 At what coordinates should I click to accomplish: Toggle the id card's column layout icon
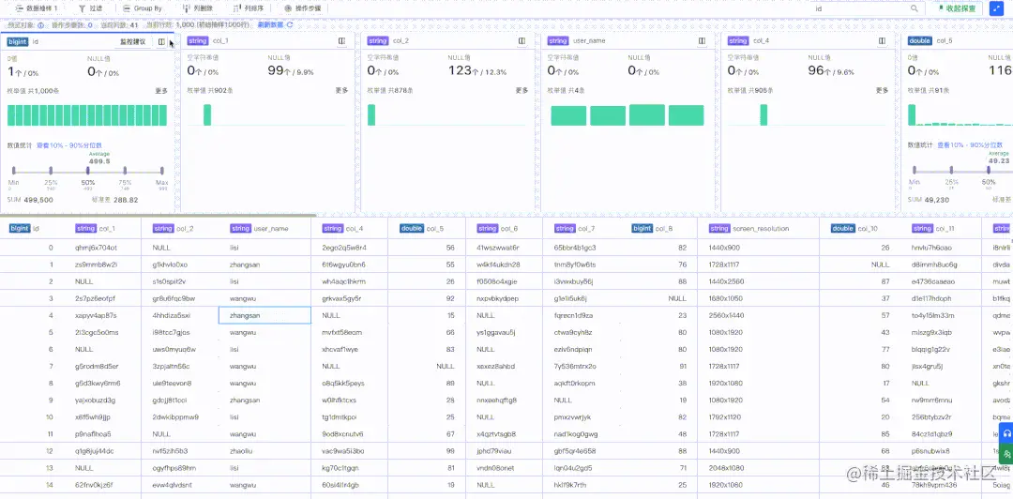161,41
